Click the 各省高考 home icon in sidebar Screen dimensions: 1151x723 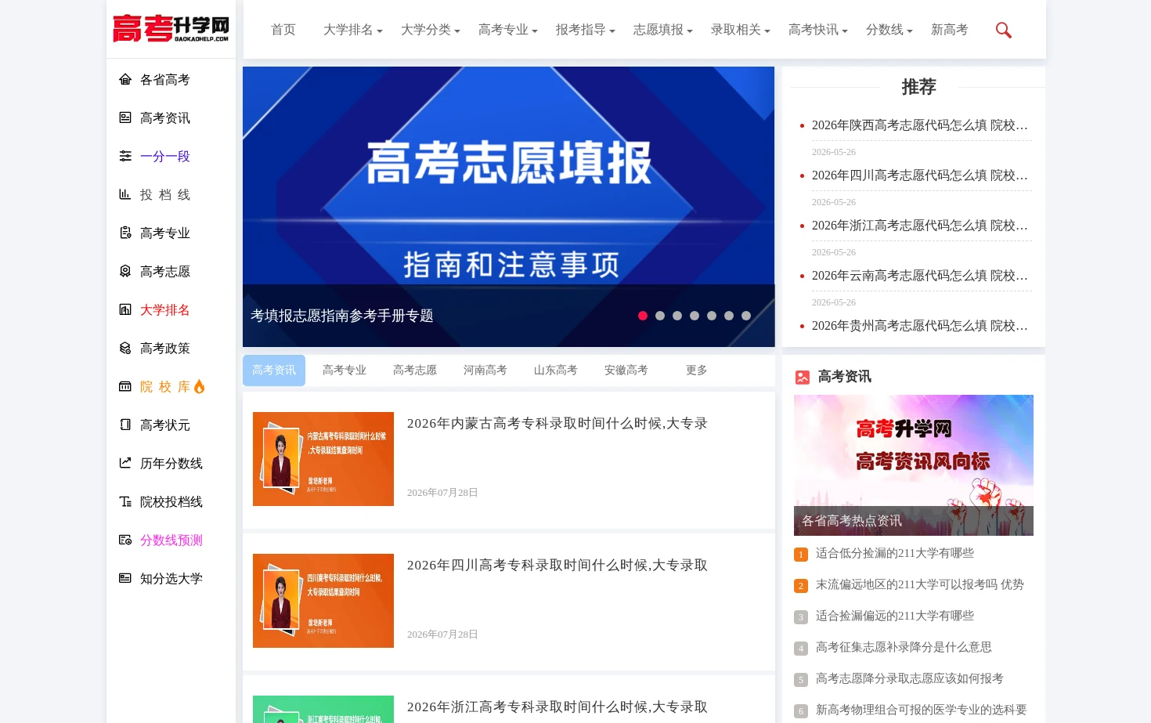125,79
